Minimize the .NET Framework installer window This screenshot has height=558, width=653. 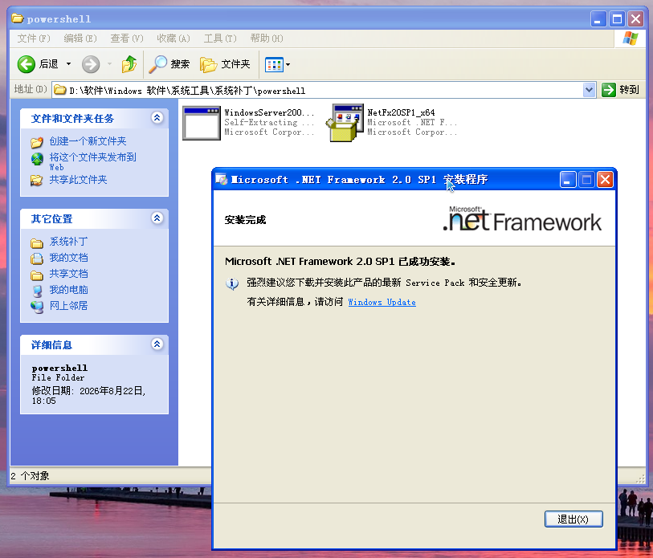(x=568, y=180)
